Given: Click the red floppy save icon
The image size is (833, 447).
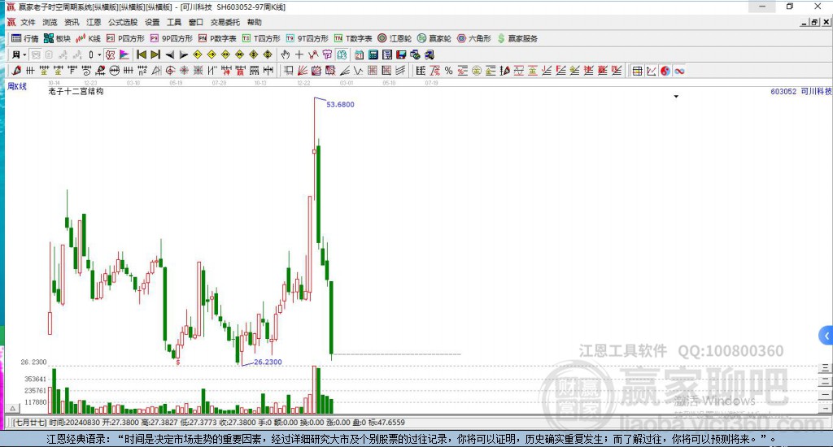Looking at the screenshot, I should [x=401, y=54].
